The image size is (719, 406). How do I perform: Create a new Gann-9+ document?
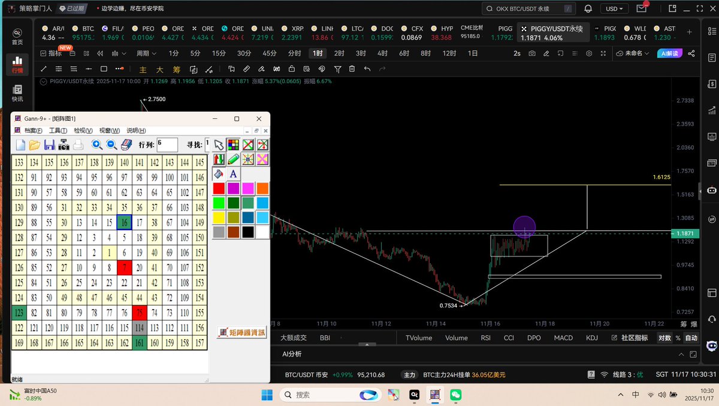20,145
